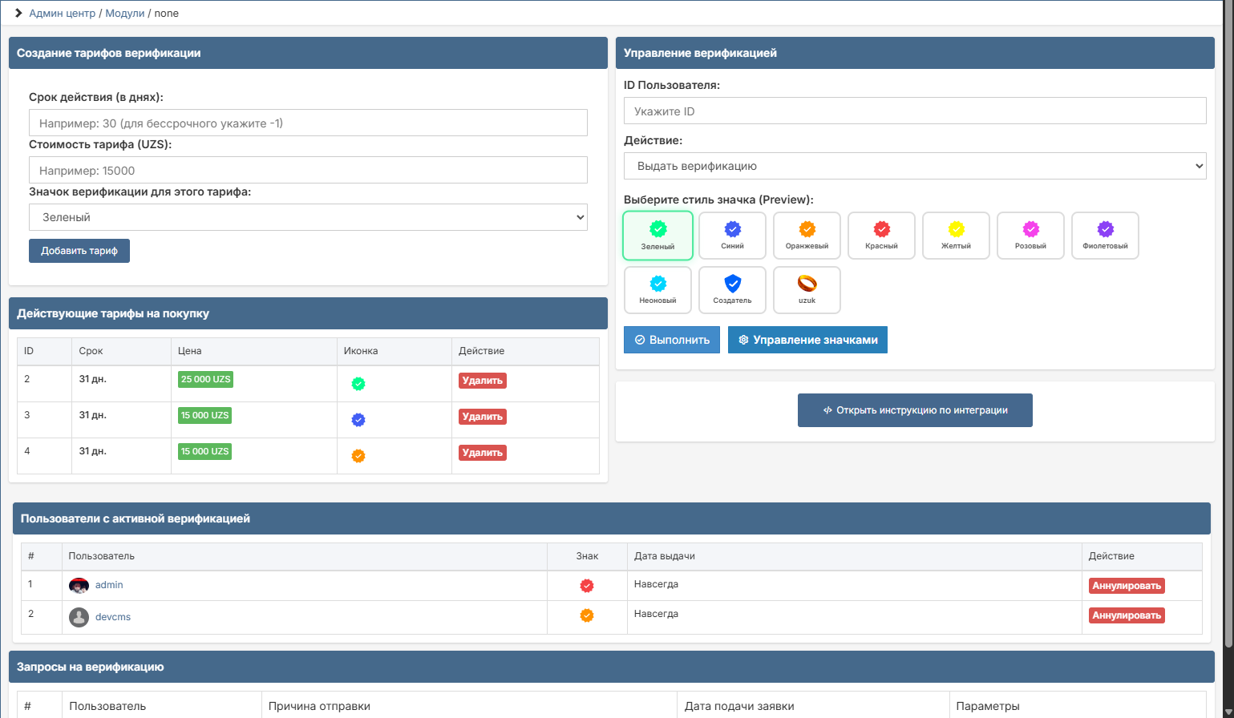Viewport: 1234px width, 718px height.
Task: Open the Действие dropdown
Action: (915, 166)
